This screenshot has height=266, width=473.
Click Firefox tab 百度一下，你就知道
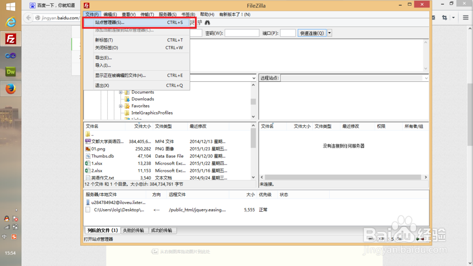(53, 5)
